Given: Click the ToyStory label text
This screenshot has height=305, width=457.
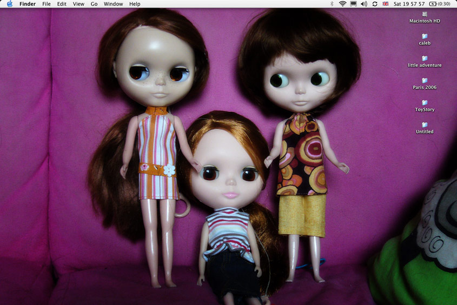Looking at the screenshot, I should click(425, 110).
